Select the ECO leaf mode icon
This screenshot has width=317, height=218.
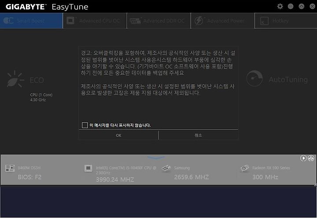[x=15, y=79]
